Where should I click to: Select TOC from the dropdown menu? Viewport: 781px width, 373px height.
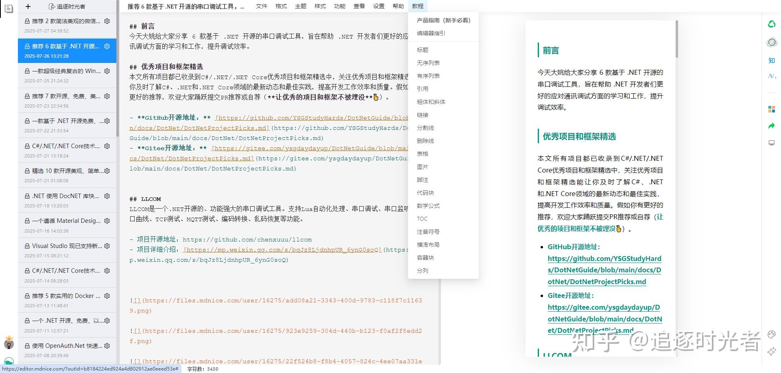(x=422, y=219)
